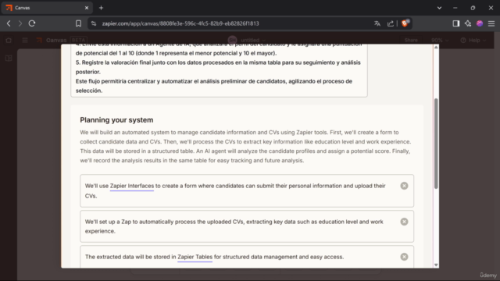Viewport: 500px width, 281px height.
Task: Remove the Zap CV processing step
Action: point(404,222)
